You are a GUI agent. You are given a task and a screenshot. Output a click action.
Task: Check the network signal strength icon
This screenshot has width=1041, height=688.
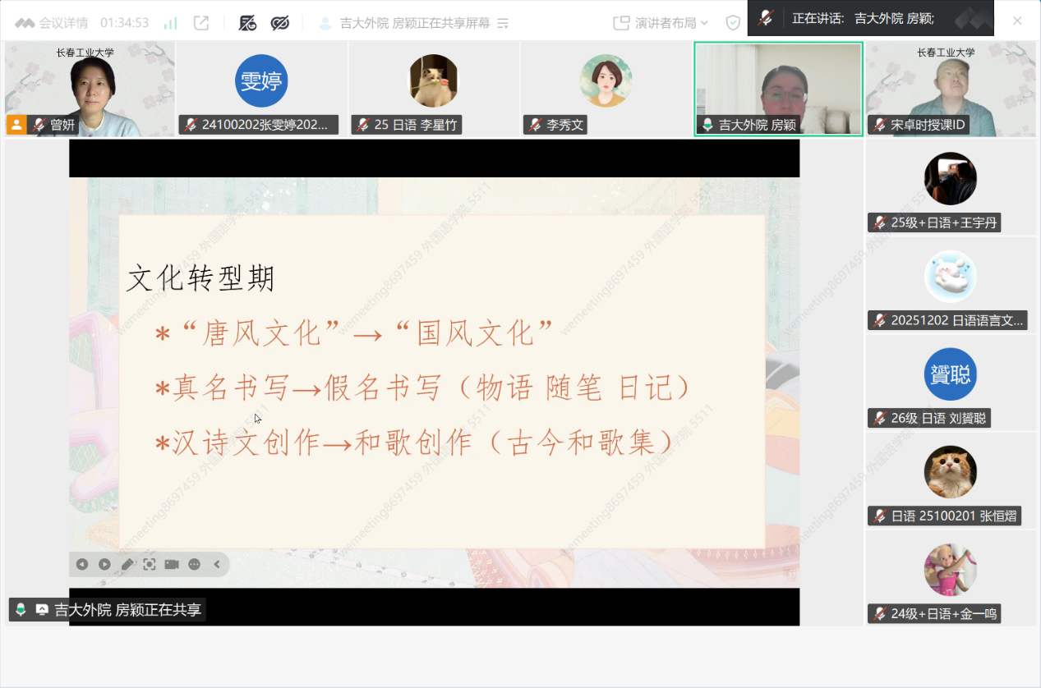pos(171,23)
